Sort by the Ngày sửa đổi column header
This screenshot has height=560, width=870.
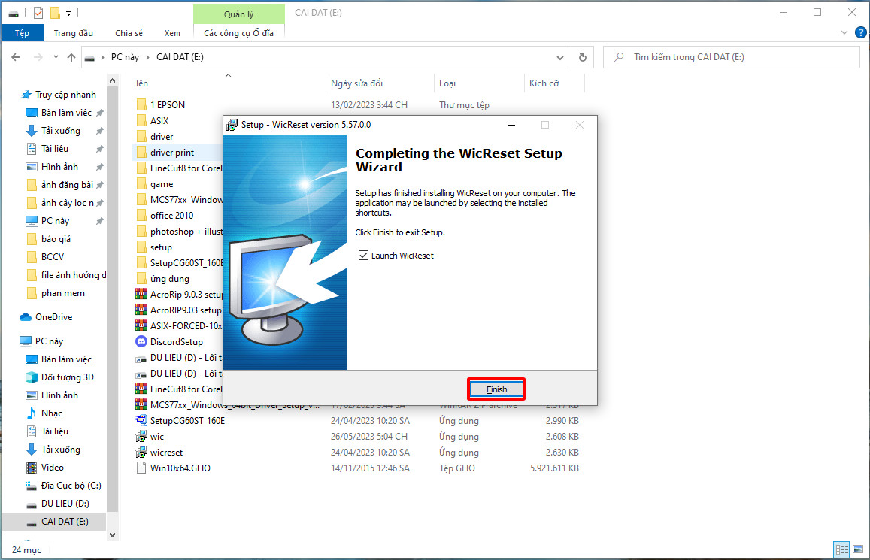[x=356, y=83]
